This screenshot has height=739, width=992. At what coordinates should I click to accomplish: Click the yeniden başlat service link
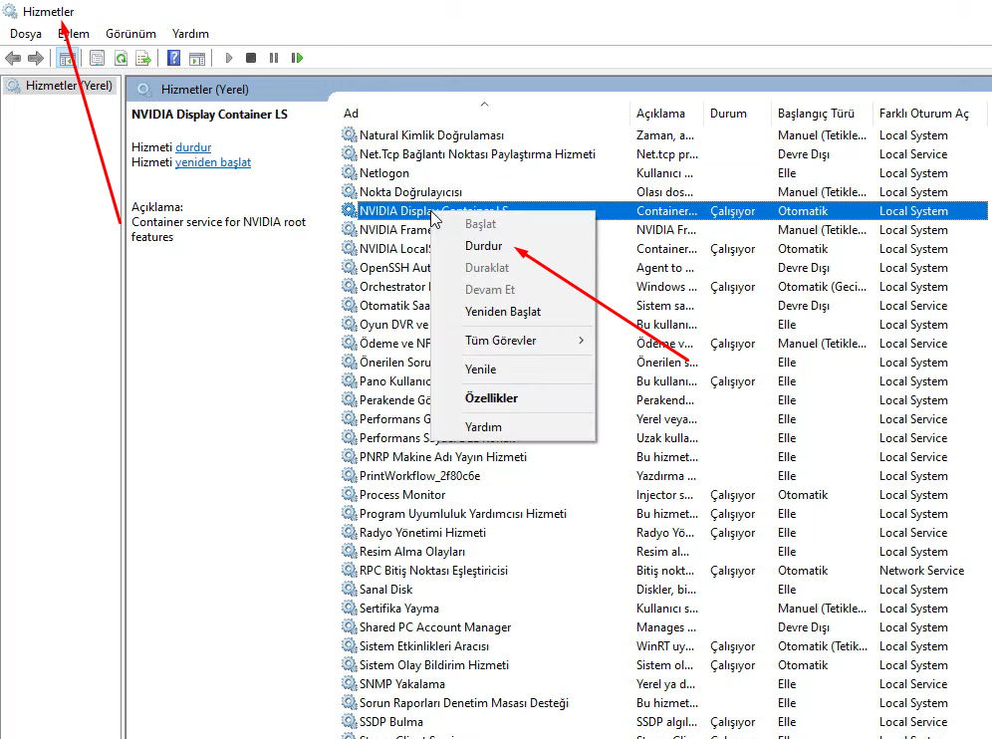(212, 162)
